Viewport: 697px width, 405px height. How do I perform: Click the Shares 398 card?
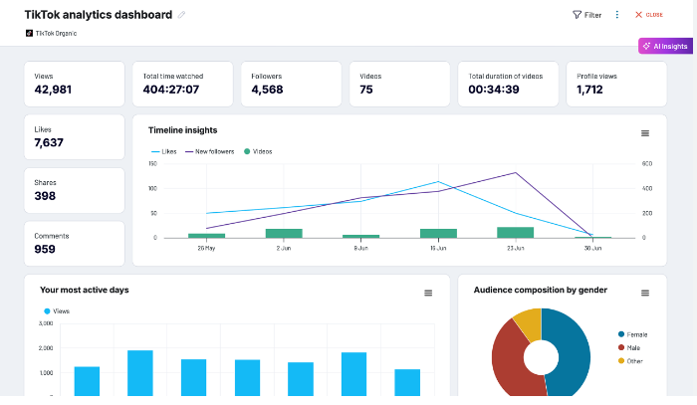tap(75, 190)
